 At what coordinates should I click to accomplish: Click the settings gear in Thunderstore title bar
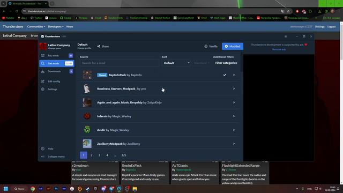click(286, 36)
